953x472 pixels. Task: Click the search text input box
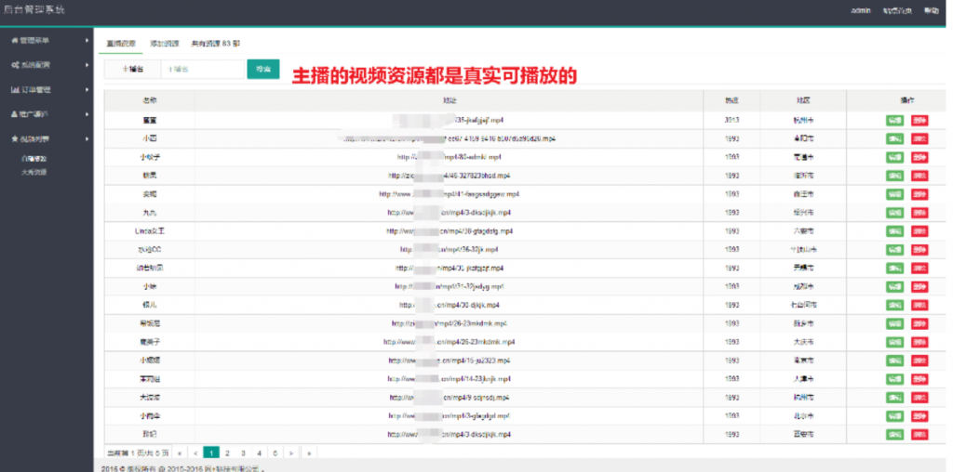coord(203,69)
